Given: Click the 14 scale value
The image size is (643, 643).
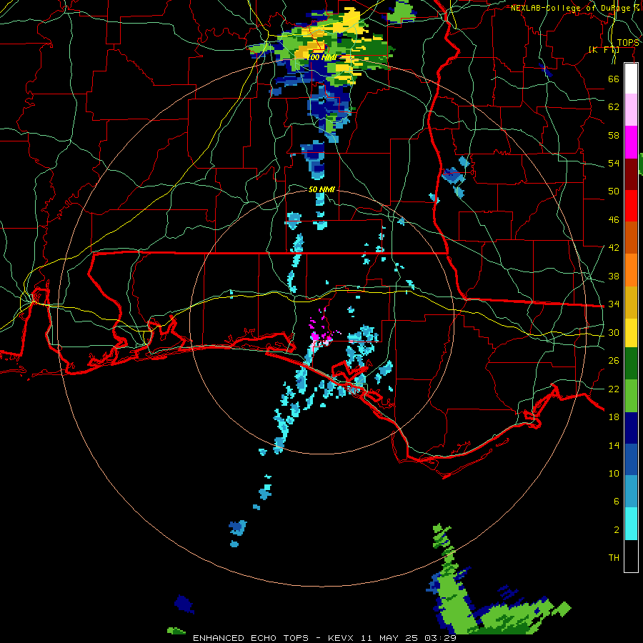Looking at the screenshot, I should (614, 445).
